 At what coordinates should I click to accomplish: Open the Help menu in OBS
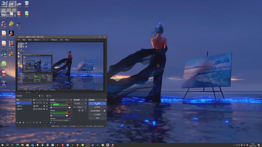tap(67, 40)
